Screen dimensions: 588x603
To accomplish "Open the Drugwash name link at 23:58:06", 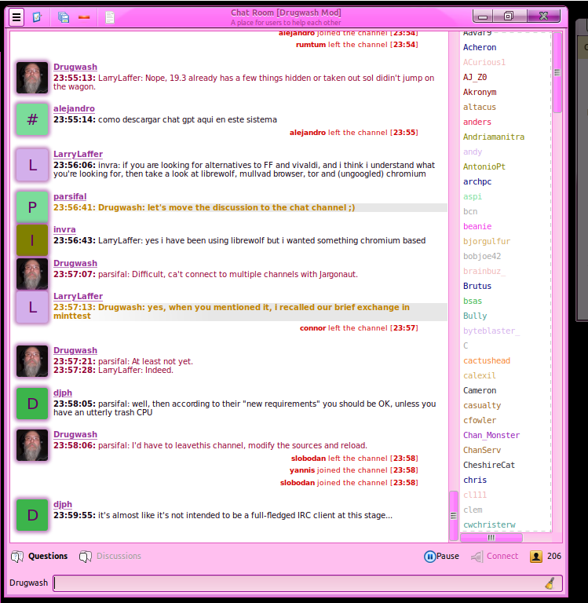I will coord(75,434).
